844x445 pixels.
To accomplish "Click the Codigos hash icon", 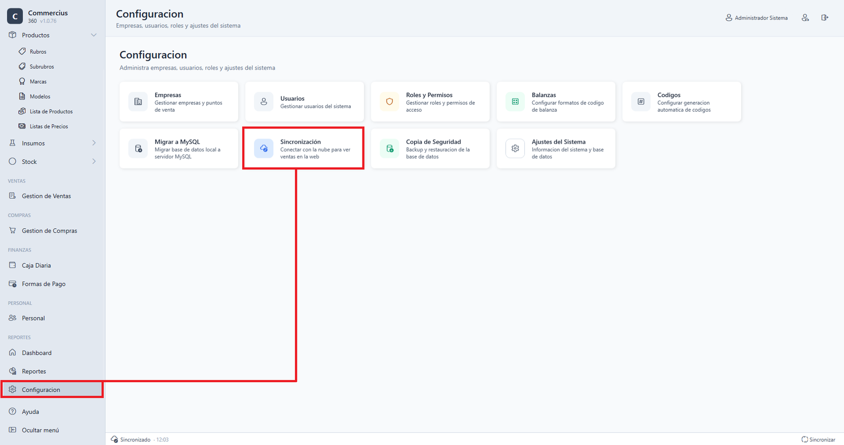I will [641, 102].
